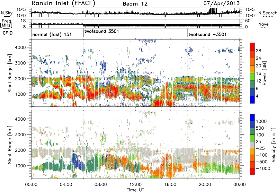This screenshot has height=192, width=277.
Task: Click the 'Rankin Inlet (fitACF)' title
Action: (63, 3)
